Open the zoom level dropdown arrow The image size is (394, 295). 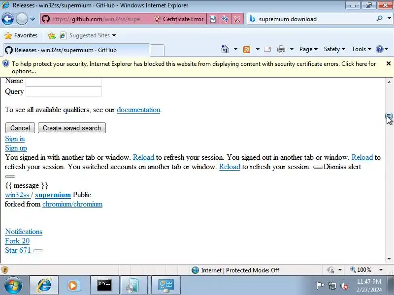(x=381, y=270)
